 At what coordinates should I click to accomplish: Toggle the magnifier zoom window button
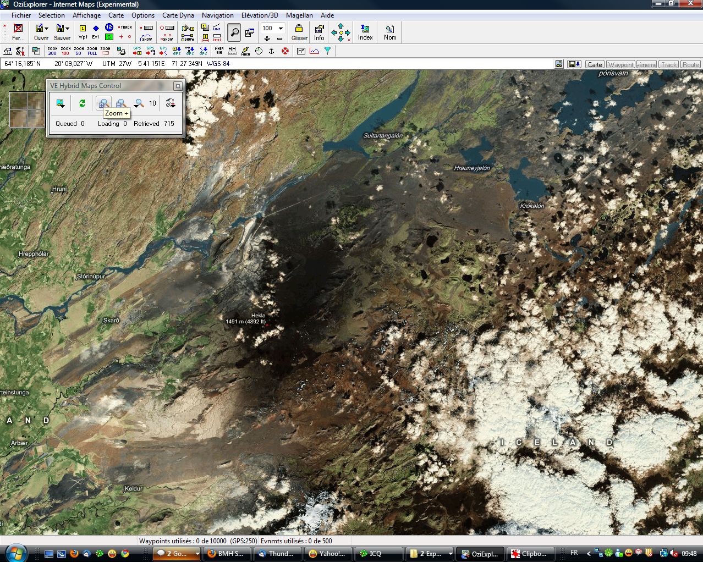[x=234, y=32]
